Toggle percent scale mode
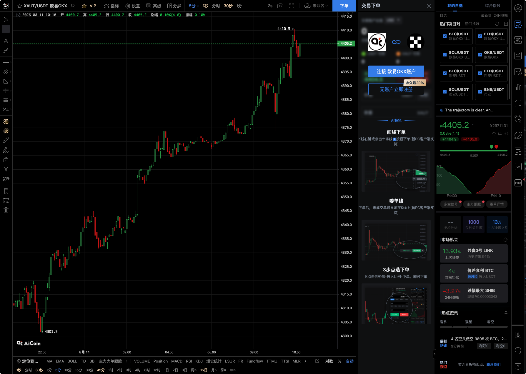 [x=339, y=361]
